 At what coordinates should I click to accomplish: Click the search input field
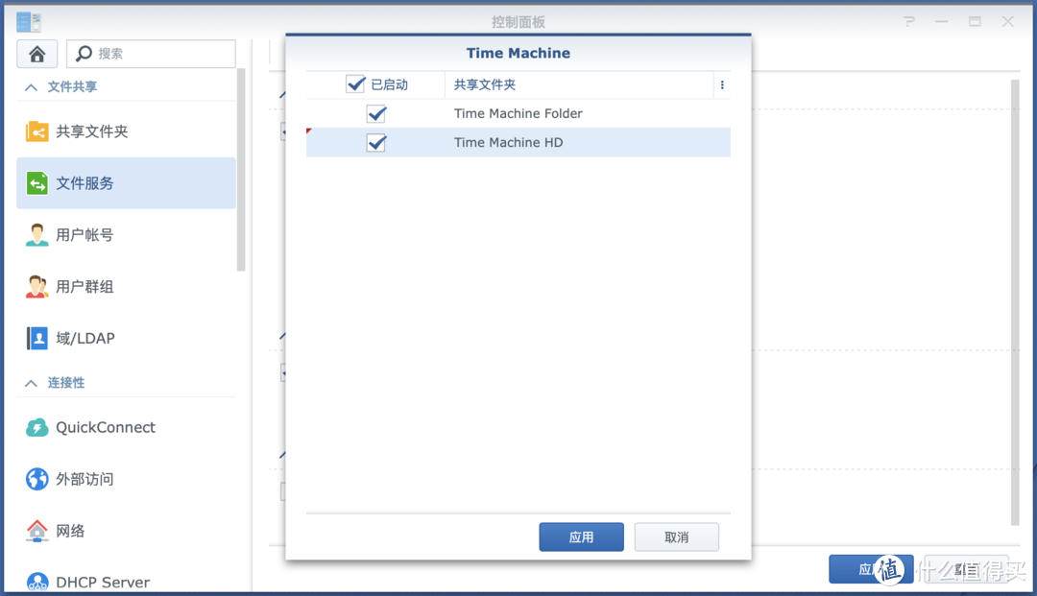click(x=151, y=54)
